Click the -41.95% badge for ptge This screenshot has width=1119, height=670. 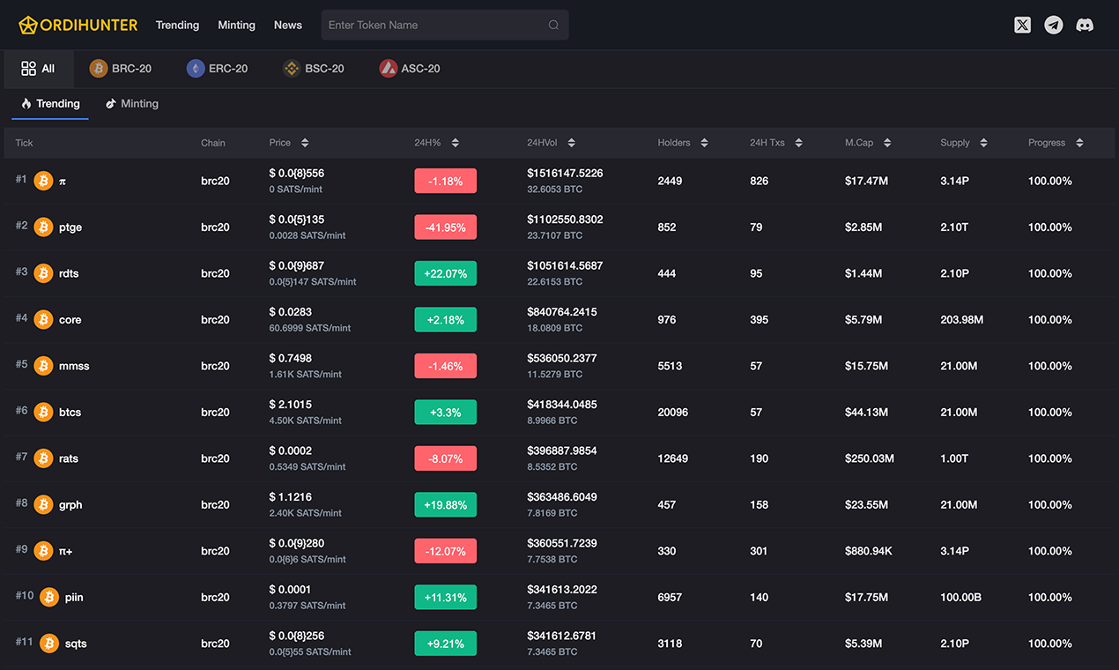[445, 227]
